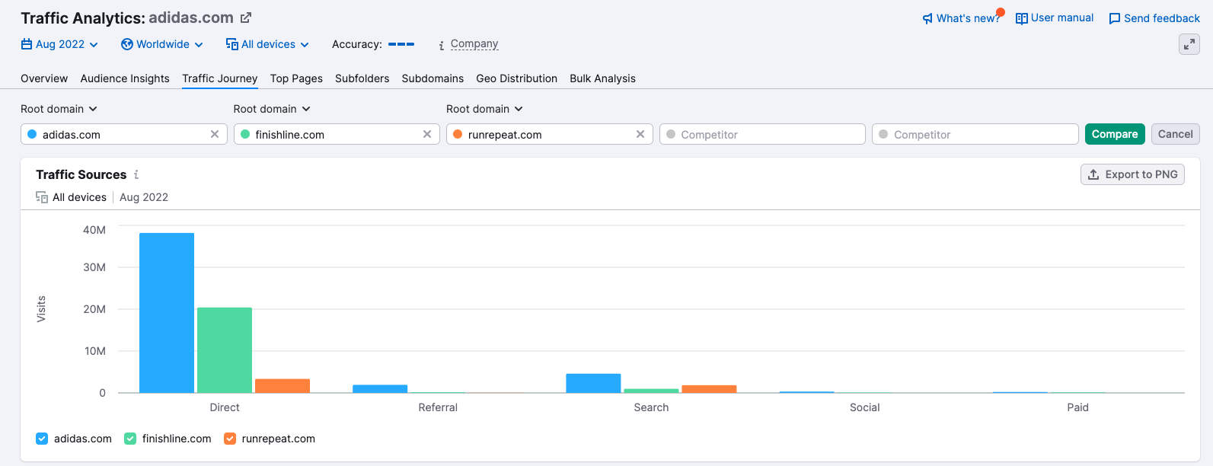Switch to the Geo Distribution tab

(x=517, y=78)
